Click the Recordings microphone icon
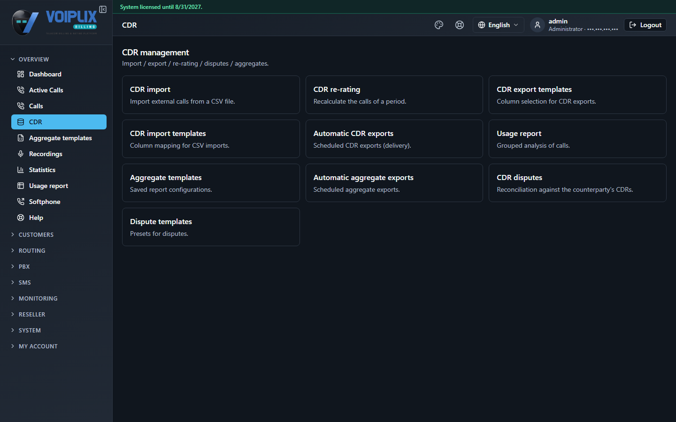 [x=21, y=154]
